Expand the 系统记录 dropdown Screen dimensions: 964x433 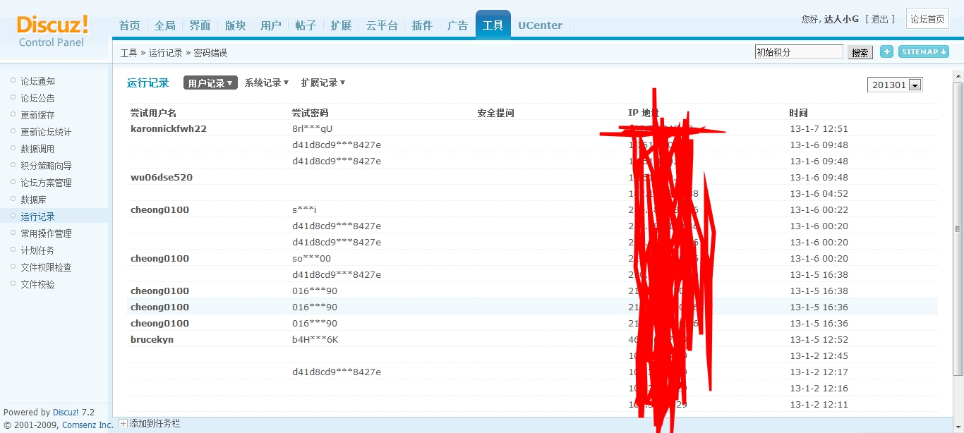coord(267,83)
